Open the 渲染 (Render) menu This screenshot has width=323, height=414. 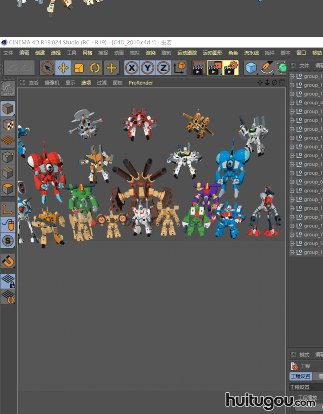click(x=150, y=53)
